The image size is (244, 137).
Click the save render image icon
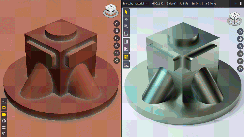(x=126, y=65)
